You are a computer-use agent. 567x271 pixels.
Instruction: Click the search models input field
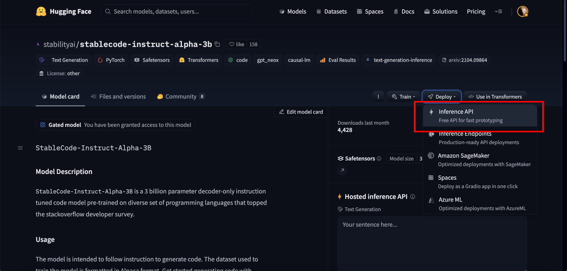click(x=177, y=11)
